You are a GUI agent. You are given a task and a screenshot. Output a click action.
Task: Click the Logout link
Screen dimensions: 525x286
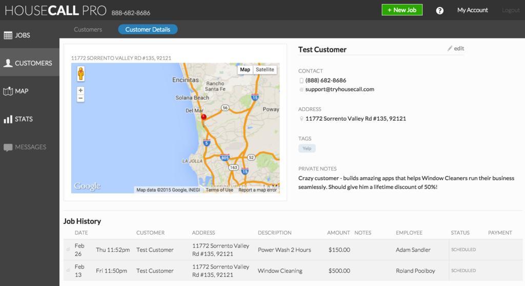tap(511, 10)
